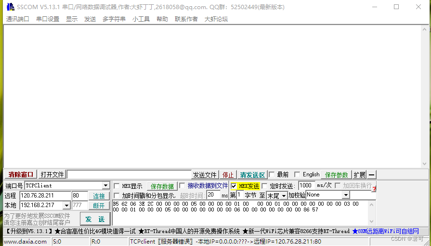Open the 小工具 menu

coord(141,19)
